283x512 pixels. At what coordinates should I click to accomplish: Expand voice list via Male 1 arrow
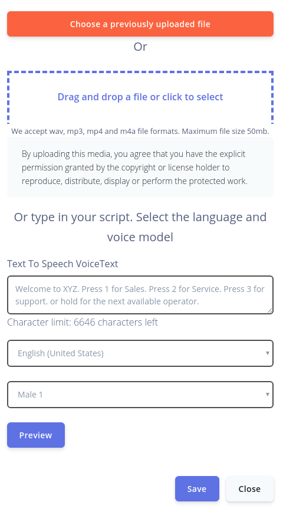point(267,395)
